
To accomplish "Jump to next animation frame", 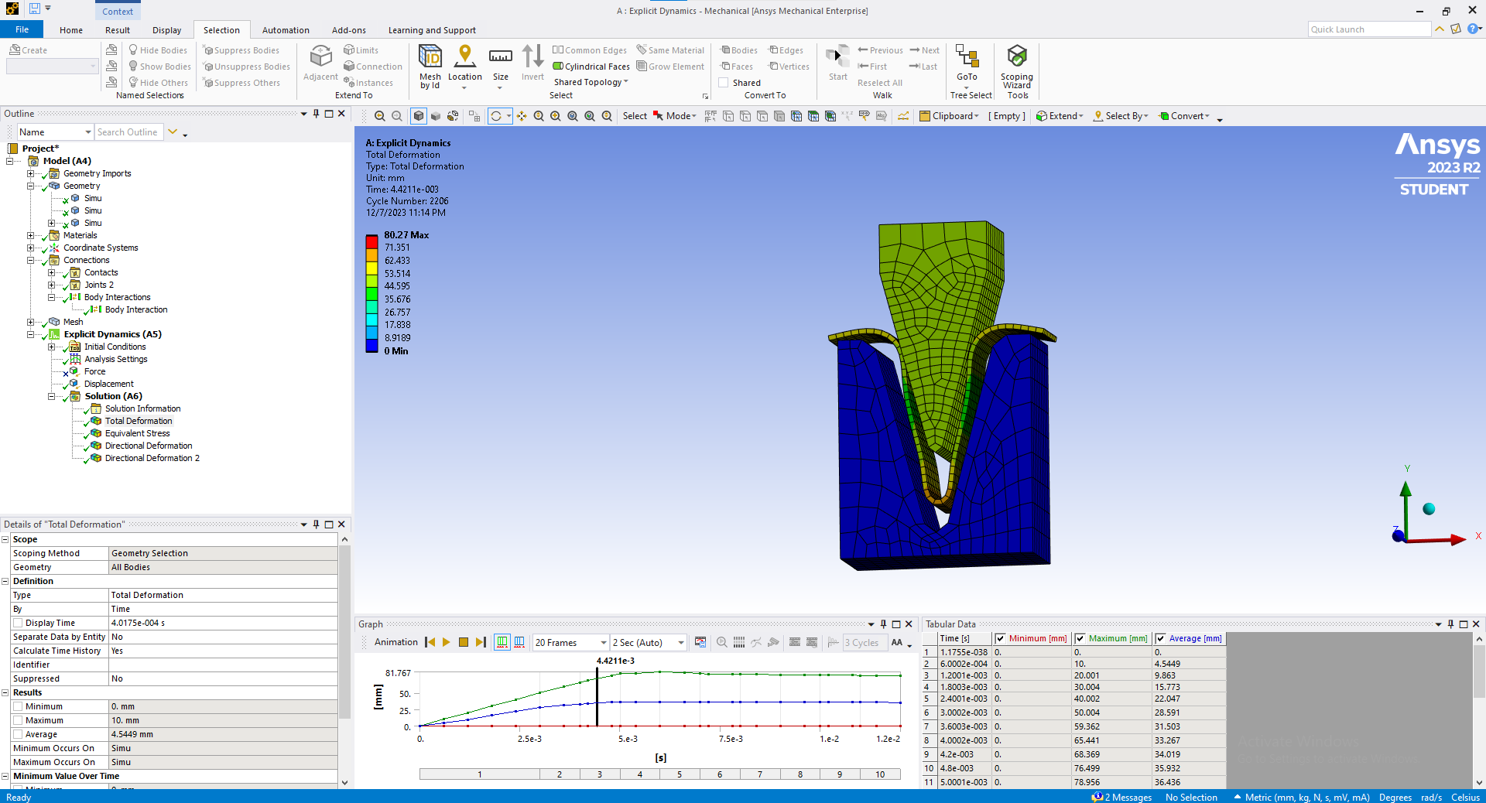I will coord(481,642).
